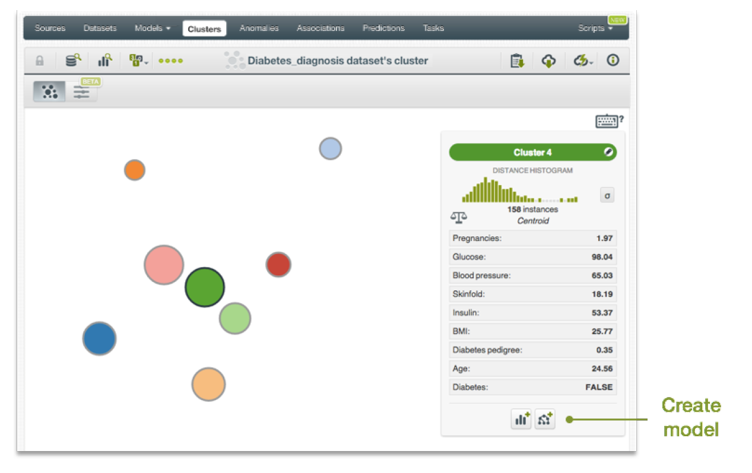Click the scale comparison icon near the histogram

click(458, 218)
